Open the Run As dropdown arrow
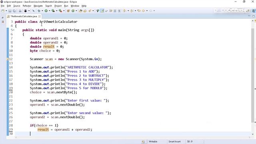The height and width of the screenshot is (144, 256). [49, 11]
